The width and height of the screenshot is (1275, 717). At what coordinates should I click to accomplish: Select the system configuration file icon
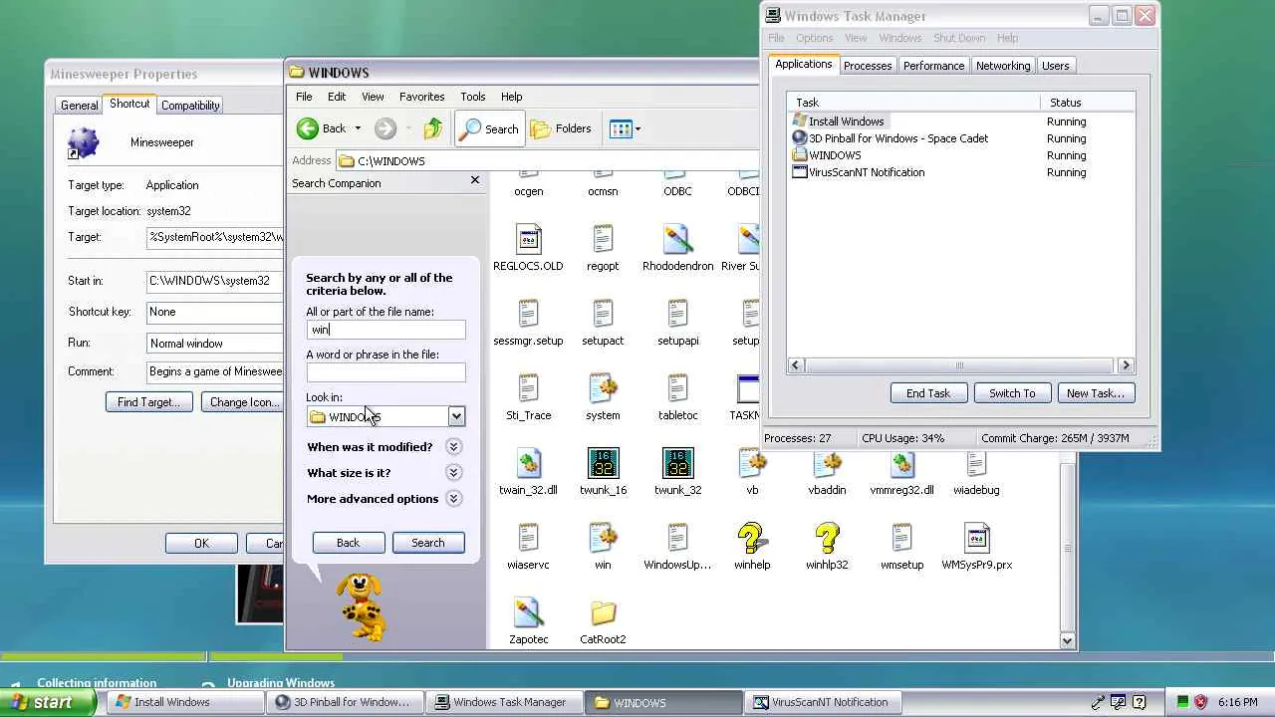603,388
